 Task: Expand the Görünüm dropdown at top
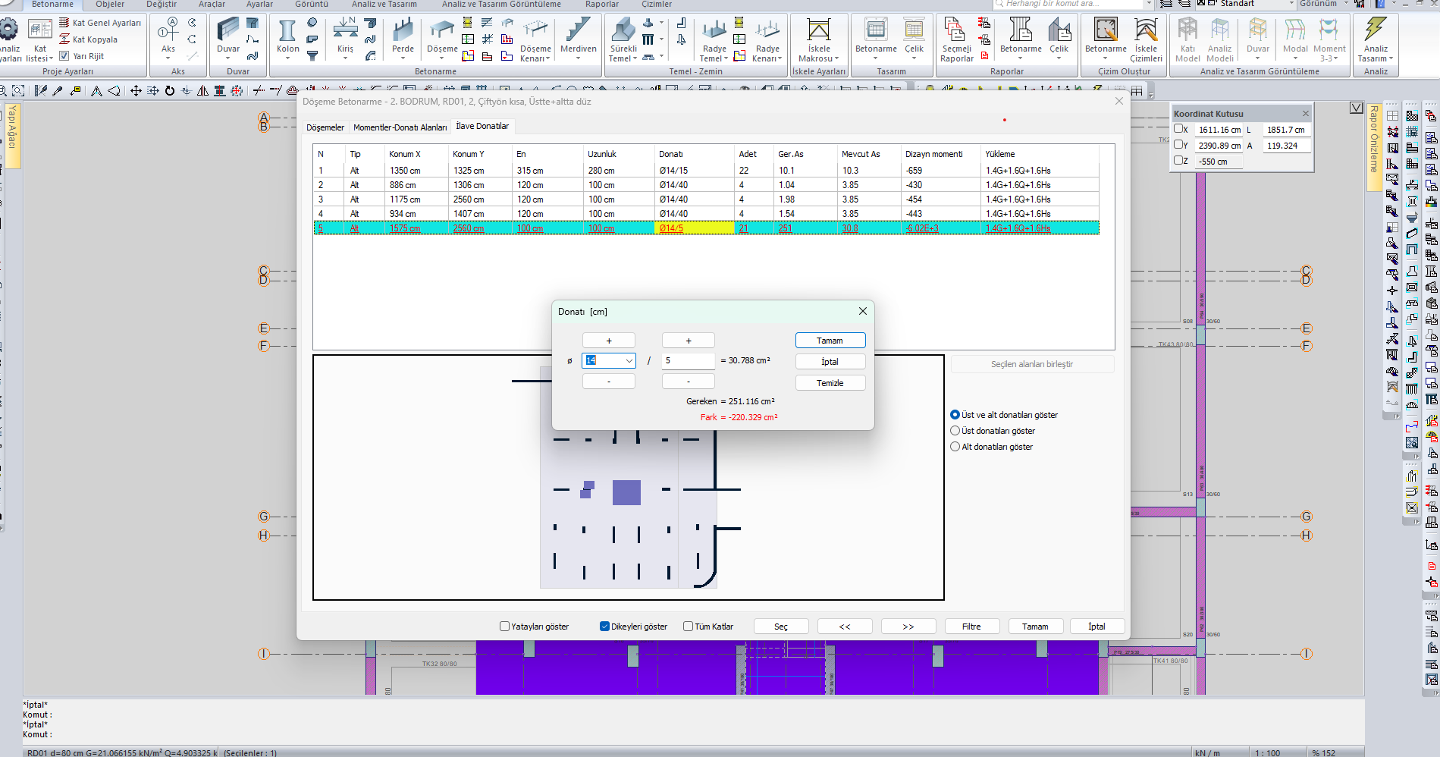(x=1347, y=4)
